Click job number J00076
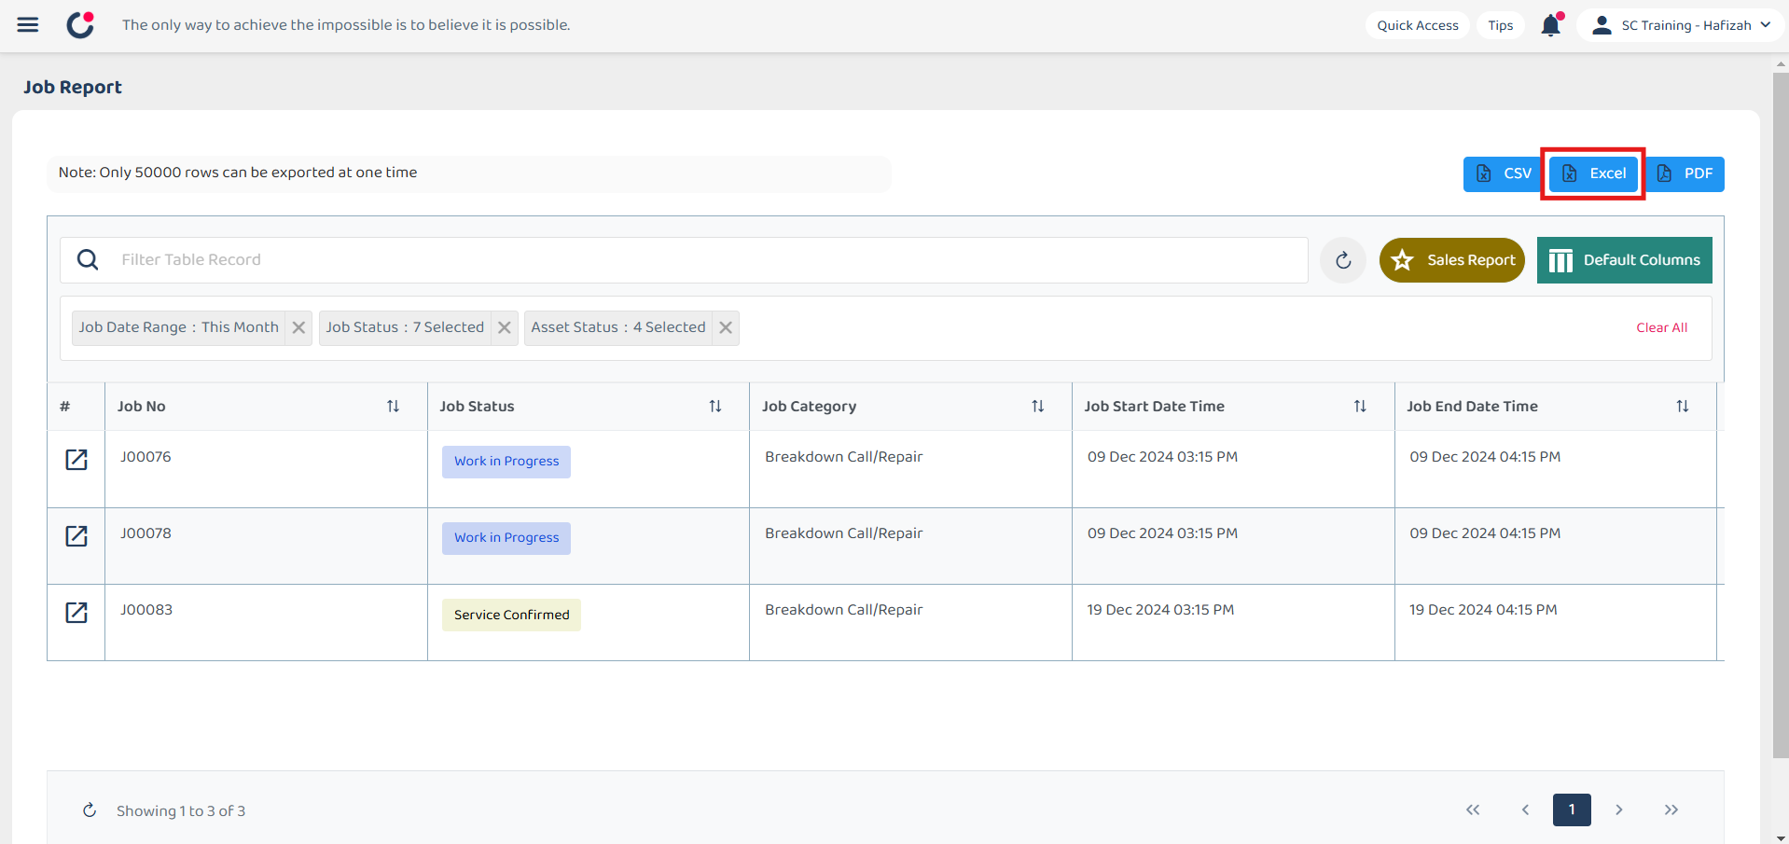The width and height of the screenshot is (1789, 844). (x=146, y=457)
